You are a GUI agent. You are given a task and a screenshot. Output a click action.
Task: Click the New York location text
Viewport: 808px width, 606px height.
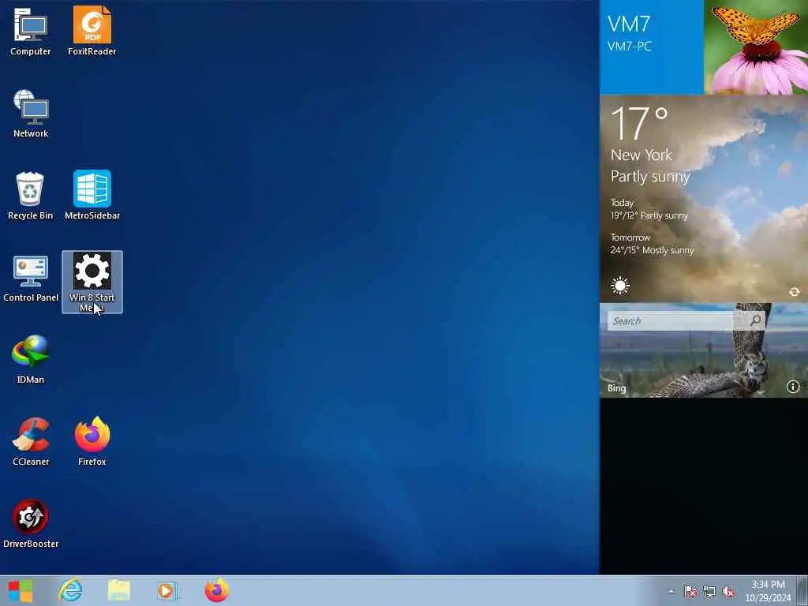click(x=642, y=155)
